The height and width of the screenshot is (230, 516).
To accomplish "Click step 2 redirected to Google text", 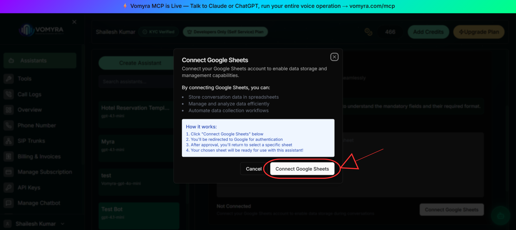I will 234,139.
